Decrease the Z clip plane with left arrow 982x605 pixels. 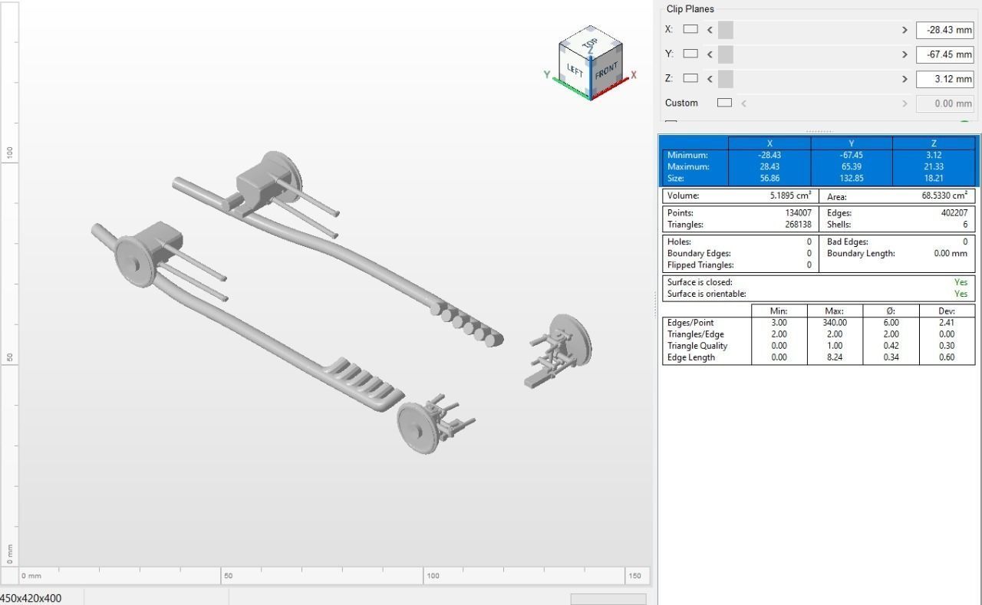pyautogui.click(x=710, y=79)
